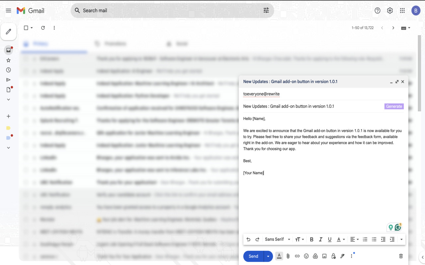The width and height of the screenshot is (425, 265).
Task: Open the text color picker
Action: click(x=341, y=239)
